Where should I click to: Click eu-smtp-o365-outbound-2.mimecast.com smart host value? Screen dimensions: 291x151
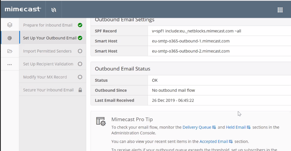coord(191,51)
